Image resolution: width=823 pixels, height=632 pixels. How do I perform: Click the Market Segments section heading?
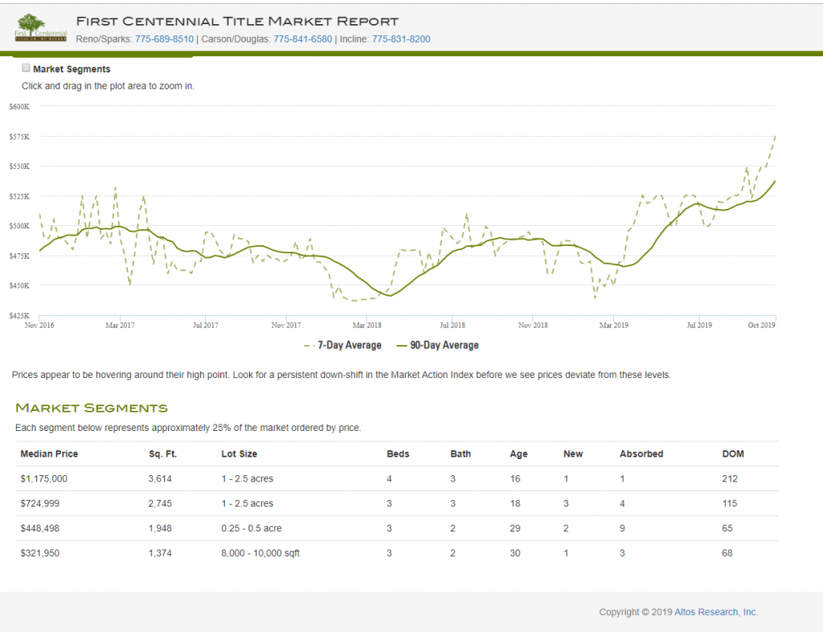(x=92, y=408)
